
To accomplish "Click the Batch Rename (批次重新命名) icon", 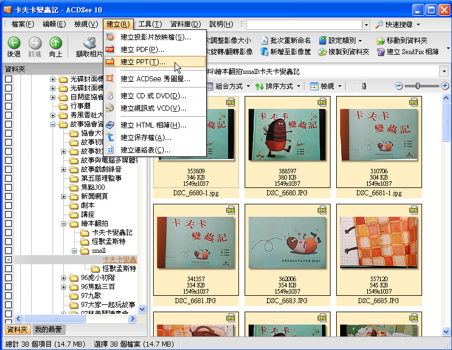I will (x=264, y=40).
